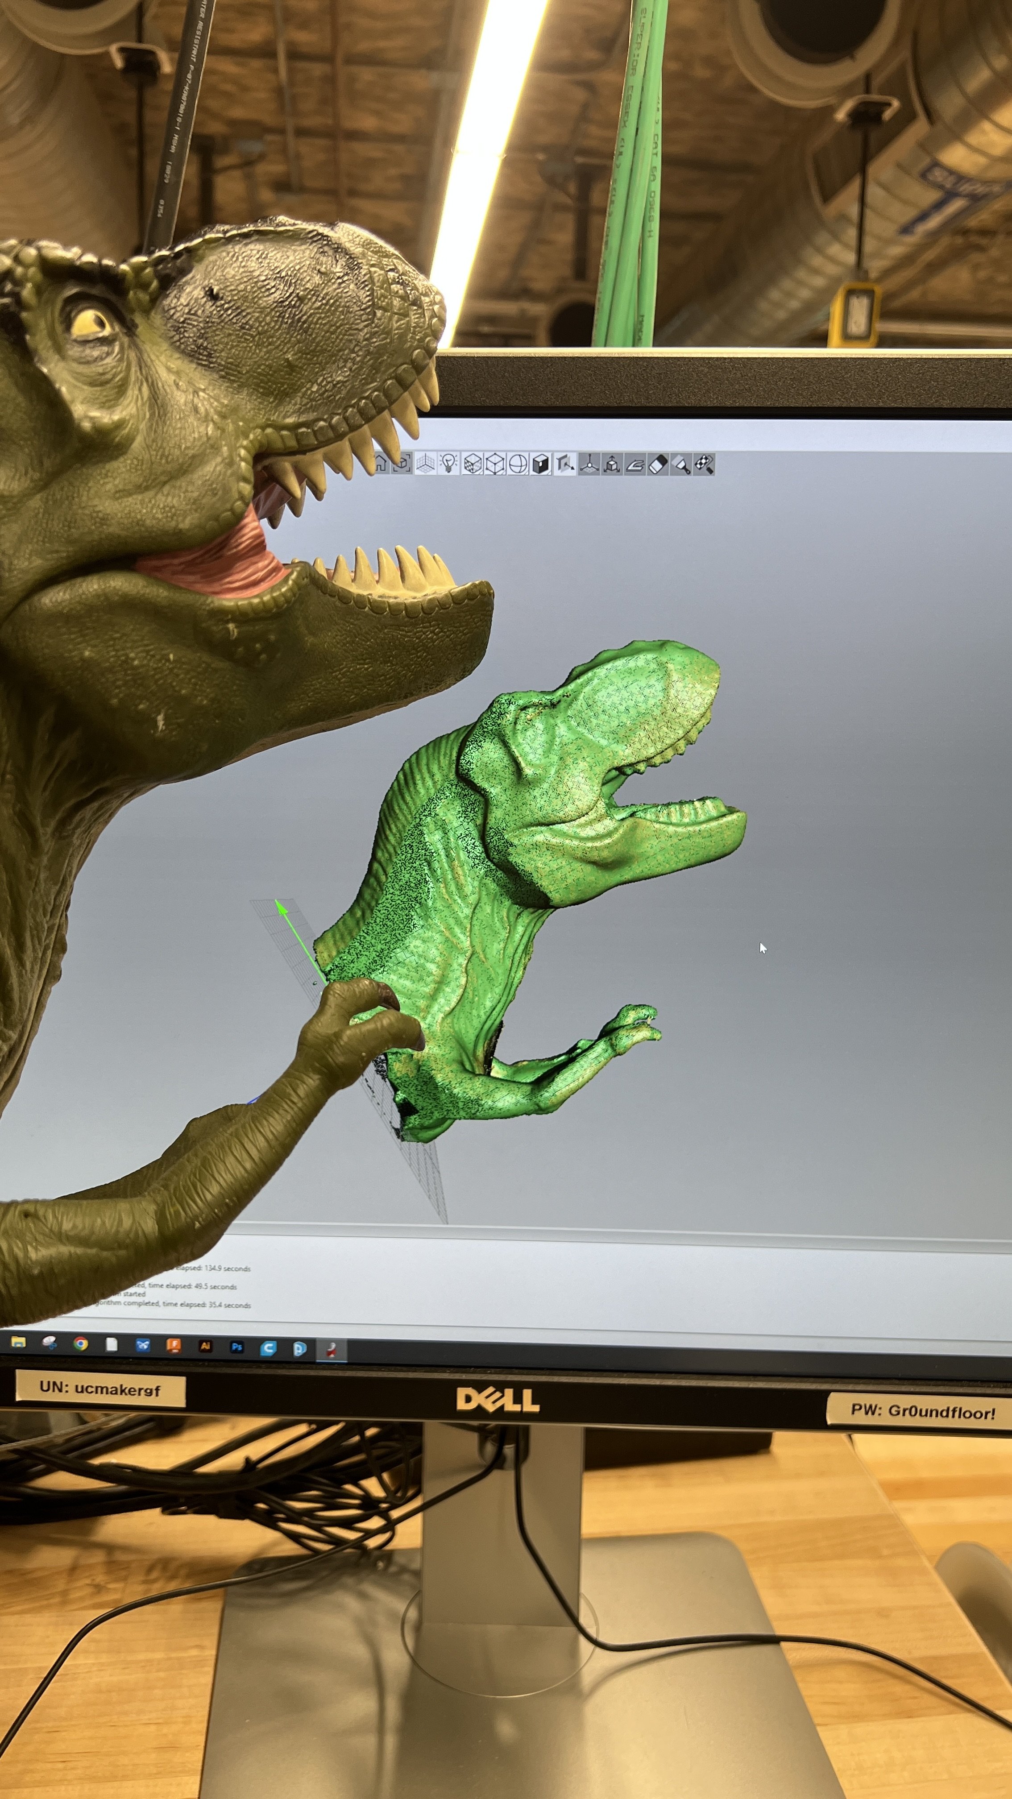This screenshot has height=1799, width=1012.
Task: Toggle the grid plane display icon
Action: pos(426,464)
